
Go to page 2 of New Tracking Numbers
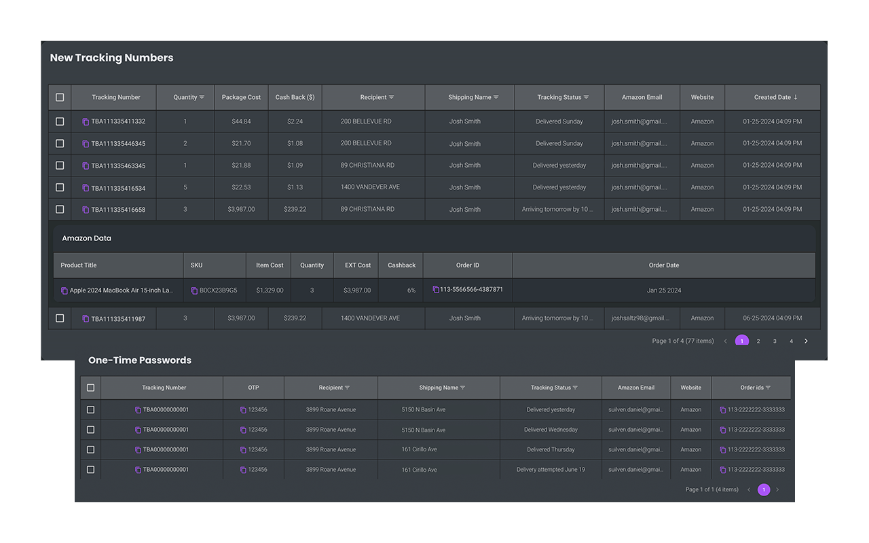tap(758, 341)
